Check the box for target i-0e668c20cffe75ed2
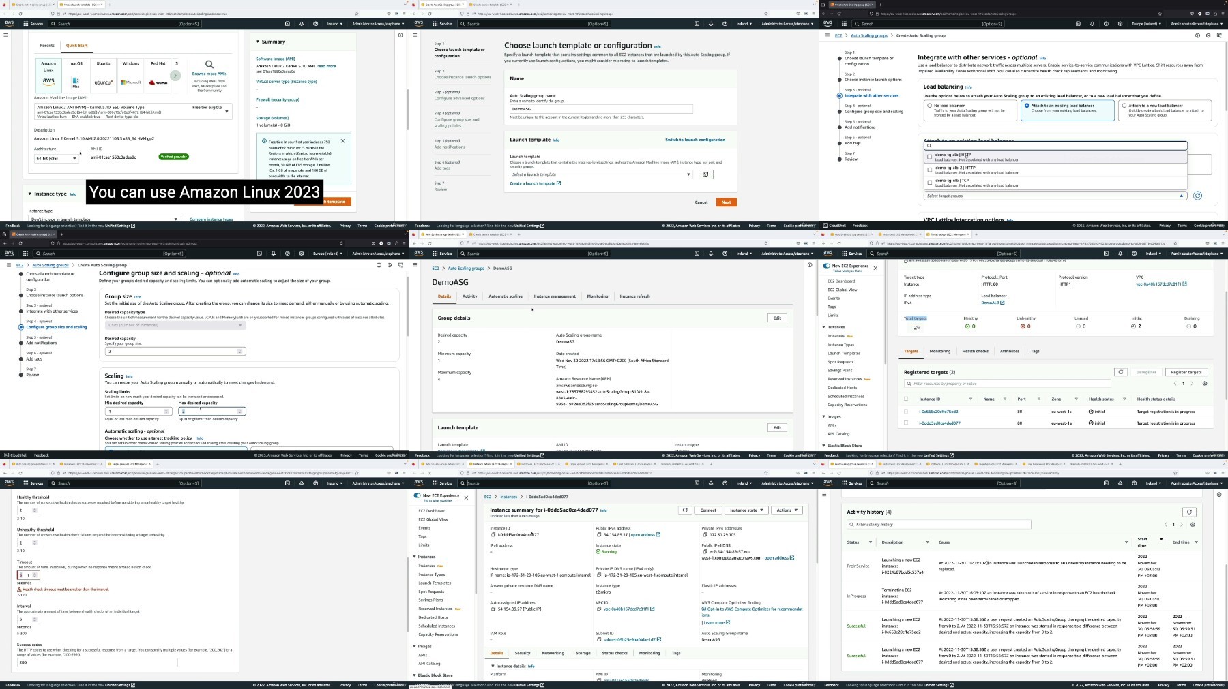 click(x=906, y=412)
